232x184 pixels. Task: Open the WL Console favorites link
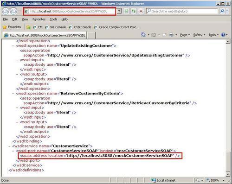click(x=56, y=27)
